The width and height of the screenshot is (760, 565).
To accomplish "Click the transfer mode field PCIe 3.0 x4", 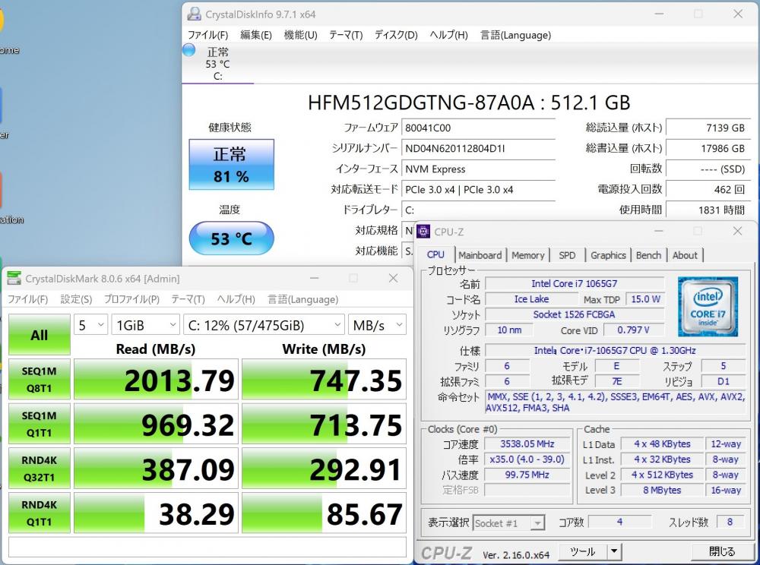I will click(478, 189).
